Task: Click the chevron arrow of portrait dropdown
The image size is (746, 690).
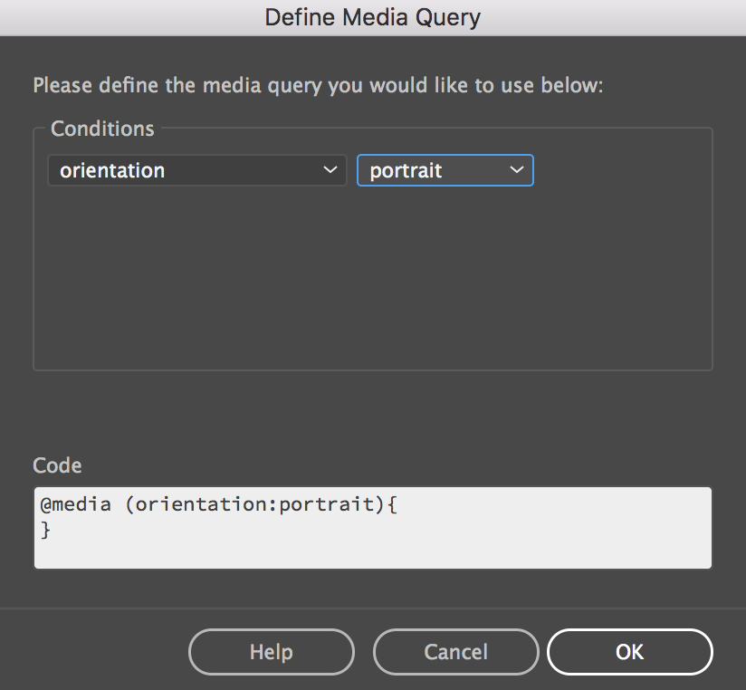Action: [517, 170]
